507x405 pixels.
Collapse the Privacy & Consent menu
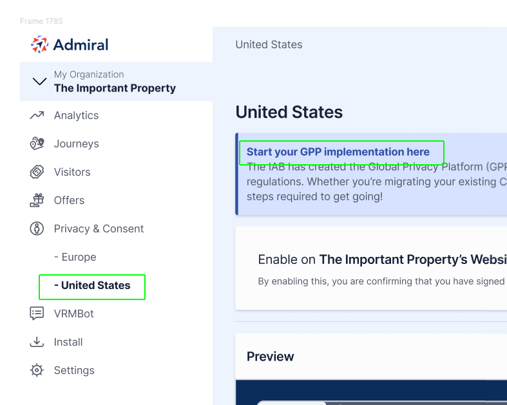[99, 229]
